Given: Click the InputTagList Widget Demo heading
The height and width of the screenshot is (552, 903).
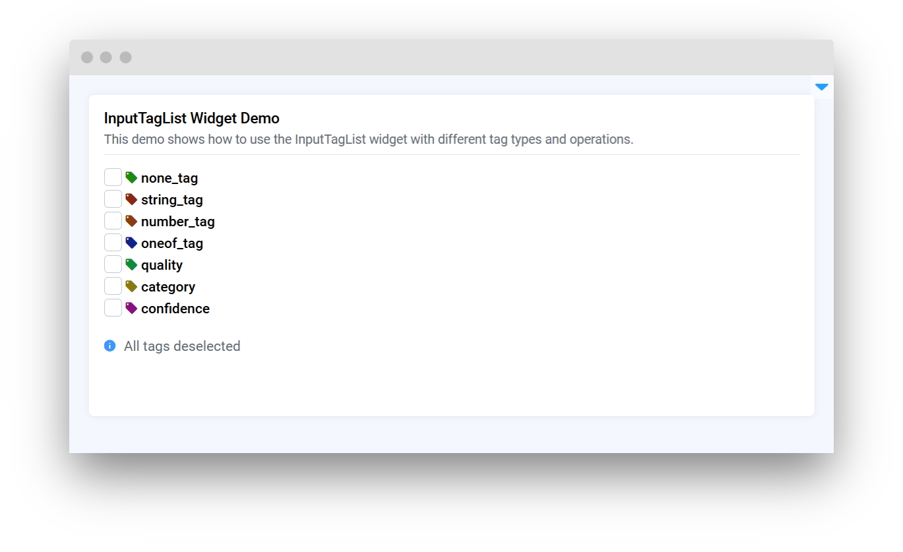Looking at the screenshot, I should click(192, 119).
